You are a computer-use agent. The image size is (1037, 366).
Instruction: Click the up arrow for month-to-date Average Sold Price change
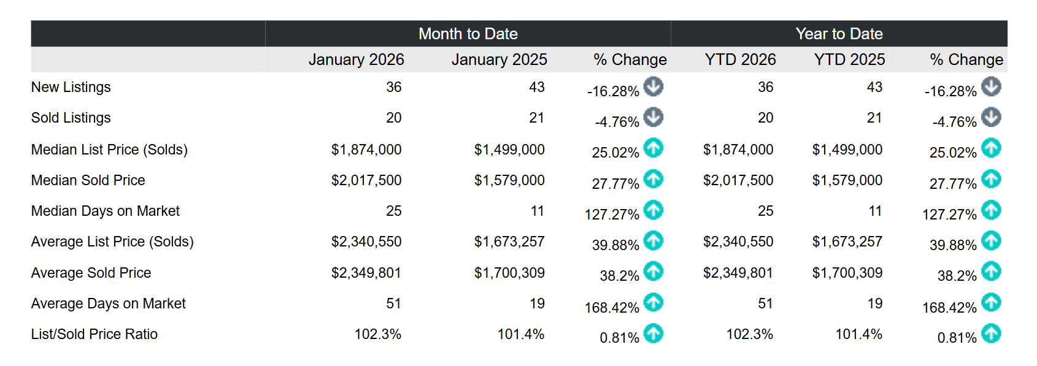point(653,271)
